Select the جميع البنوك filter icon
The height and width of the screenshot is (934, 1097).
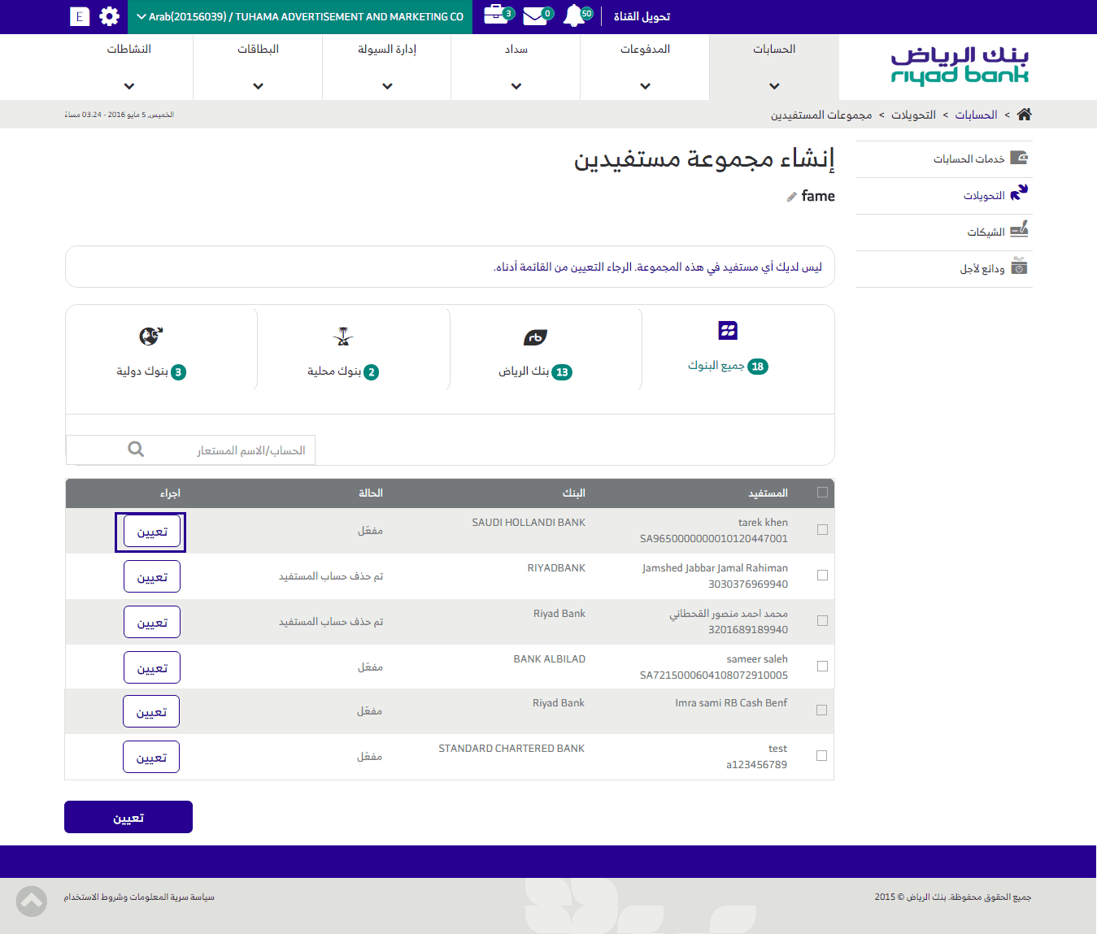pos(728,330)
